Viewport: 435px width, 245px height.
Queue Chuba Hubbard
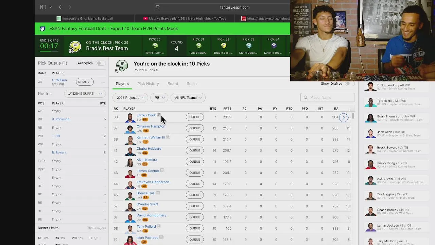coord(195,150)
